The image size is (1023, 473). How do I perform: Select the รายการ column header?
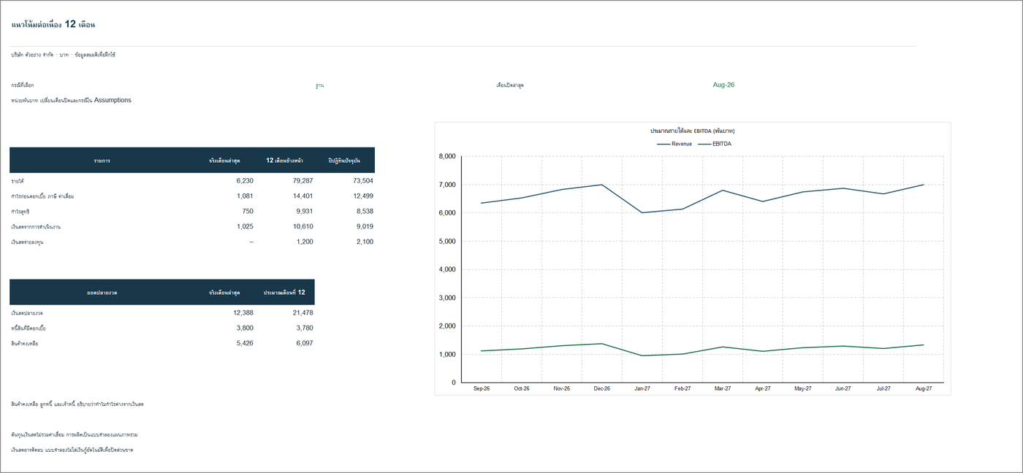[102, 160]
